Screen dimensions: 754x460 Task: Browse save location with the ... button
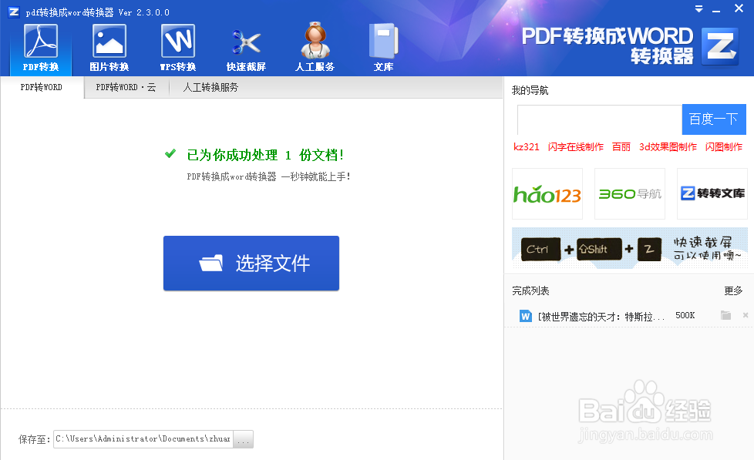point(243,438)
